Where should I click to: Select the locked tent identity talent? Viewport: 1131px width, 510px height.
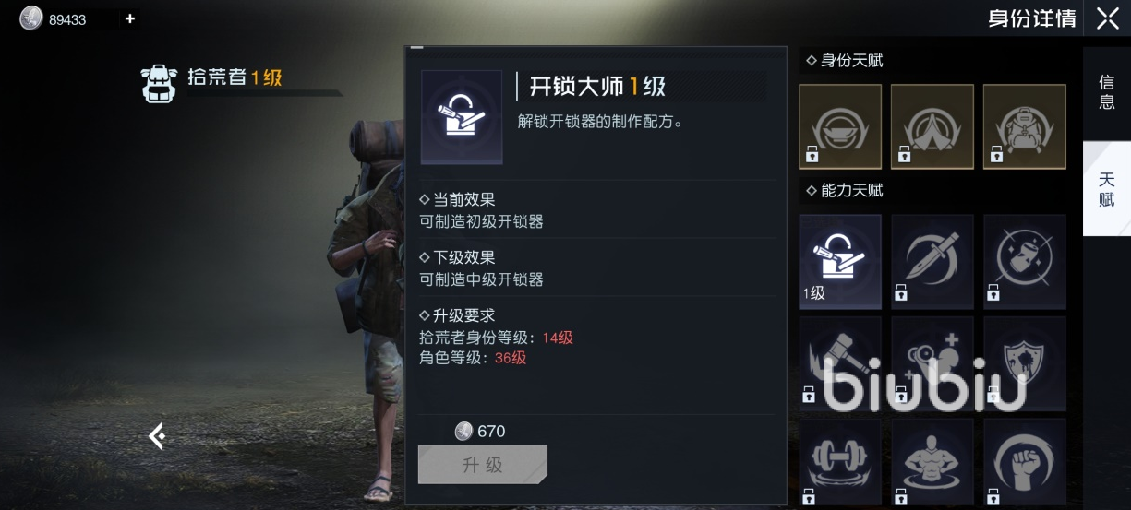(932, 127)
